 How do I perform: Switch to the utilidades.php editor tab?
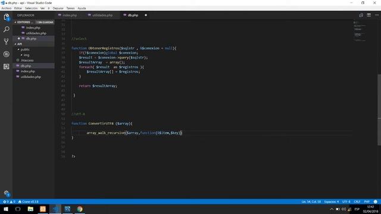(x=102, y=15)
